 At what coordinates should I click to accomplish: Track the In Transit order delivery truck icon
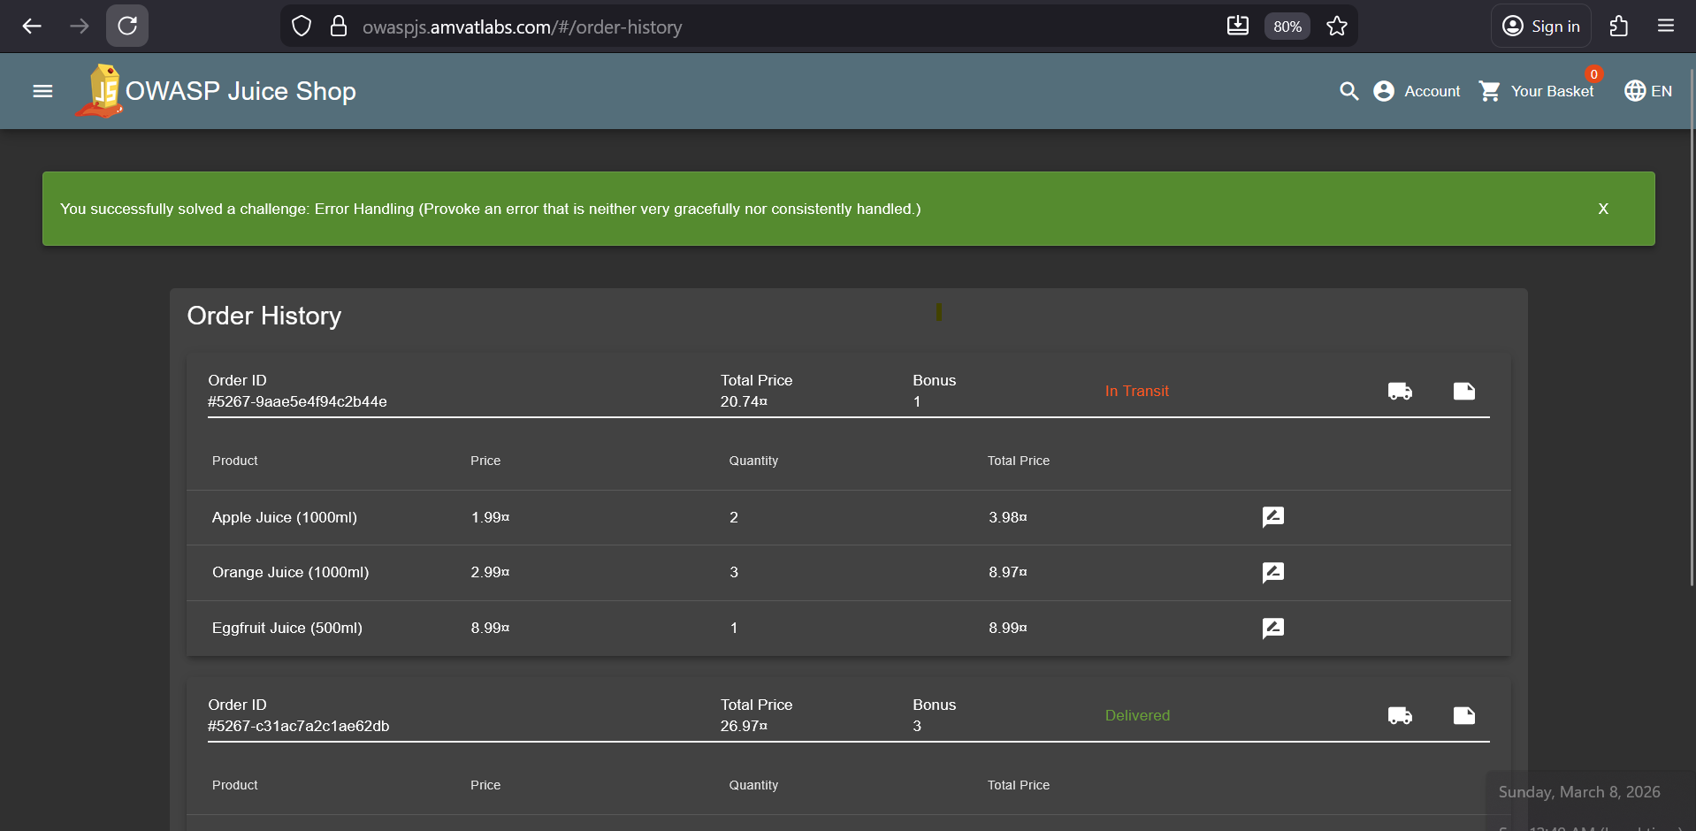click(1400, 391)
